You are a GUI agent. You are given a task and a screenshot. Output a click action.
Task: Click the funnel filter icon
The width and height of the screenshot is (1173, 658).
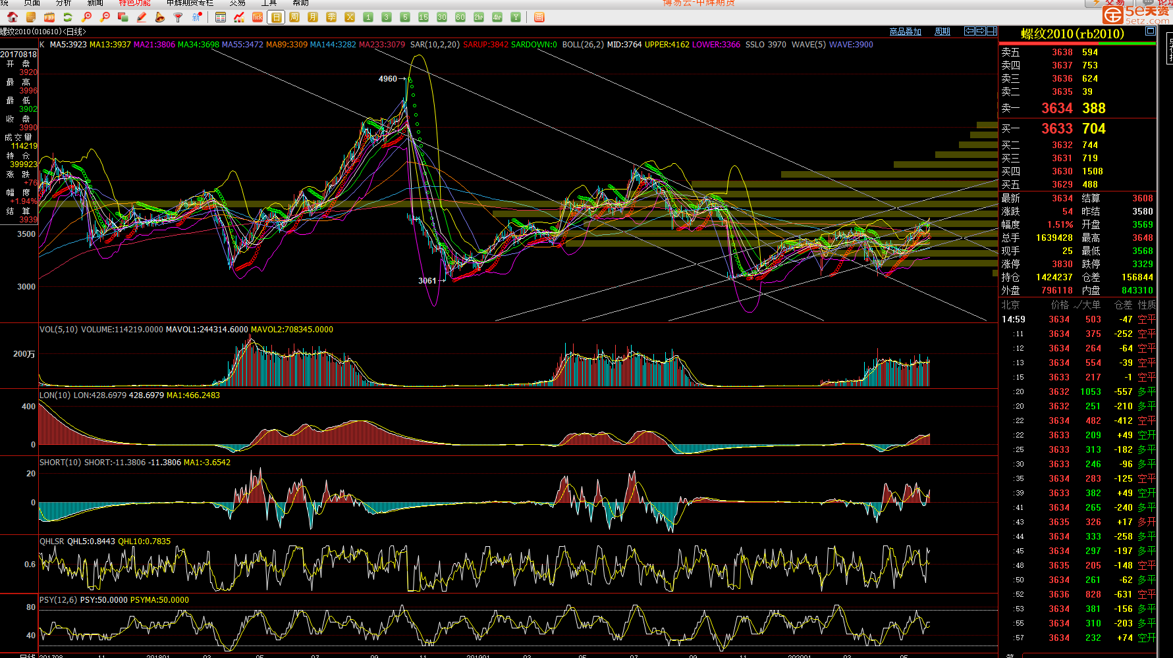click(178, 18)
